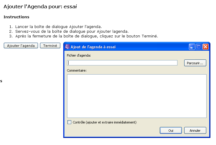The image size is (216, 145).
Task: Close the Ajout de l'agenda dialog
Action: tap(205, 47)
